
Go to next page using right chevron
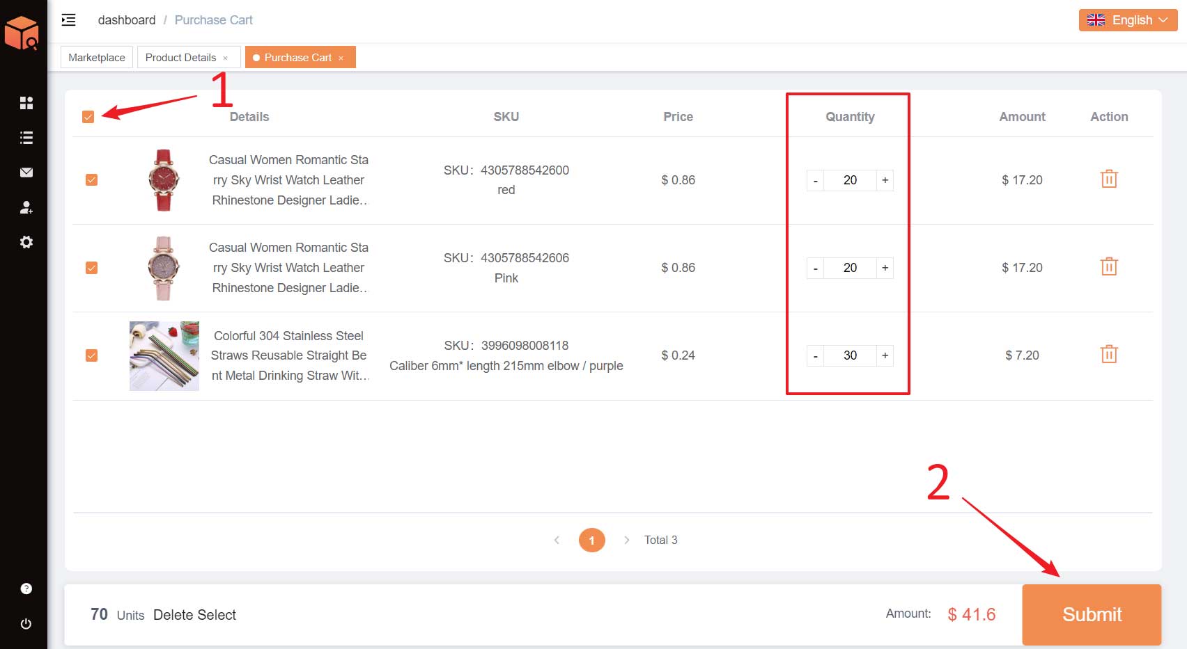point(626,540)
